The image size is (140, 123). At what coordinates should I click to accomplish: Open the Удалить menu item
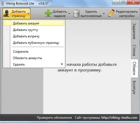34,64
